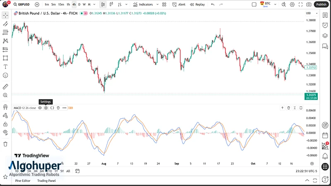The height and width of the screenshot is (186, 331).
Task: Click the Publish button
Action: [321, 5]
